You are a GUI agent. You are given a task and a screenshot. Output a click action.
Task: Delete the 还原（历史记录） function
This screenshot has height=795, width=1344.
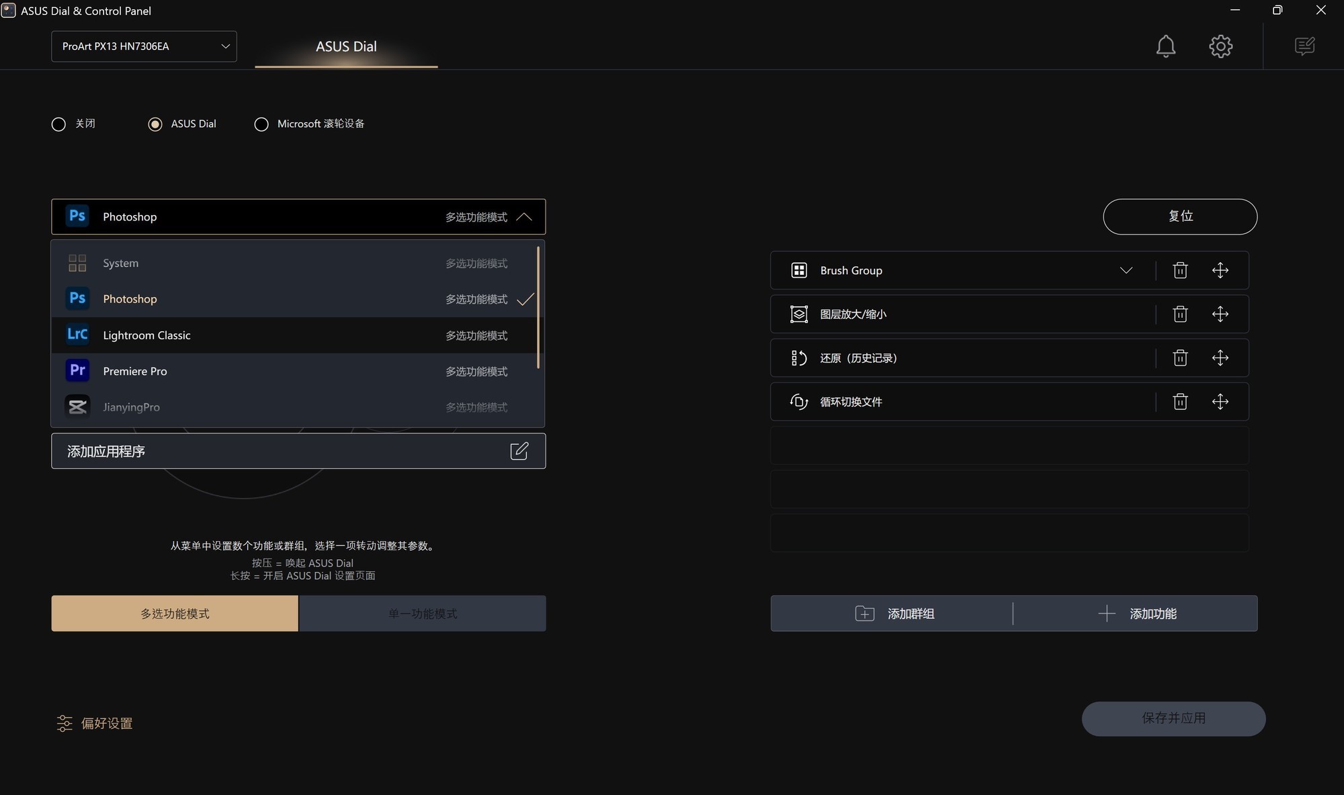tap(1180, 358)
